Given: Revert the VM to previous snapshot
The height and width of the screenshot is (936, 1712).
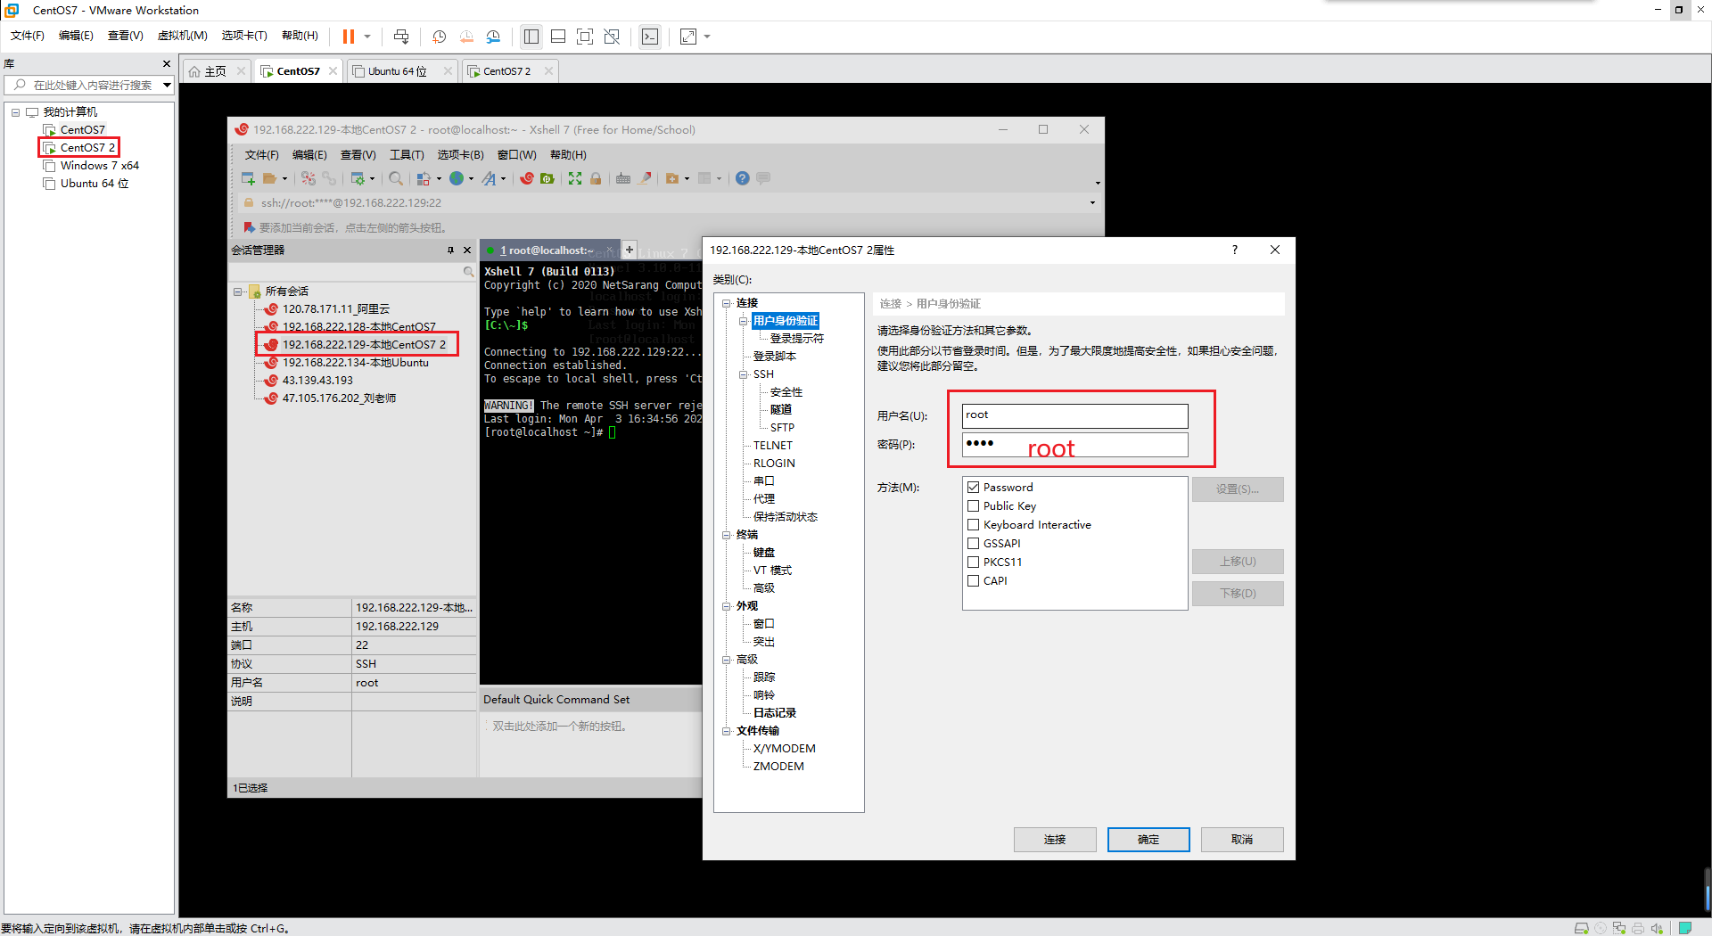Looking at the screenshot, I should pos(466,37).
